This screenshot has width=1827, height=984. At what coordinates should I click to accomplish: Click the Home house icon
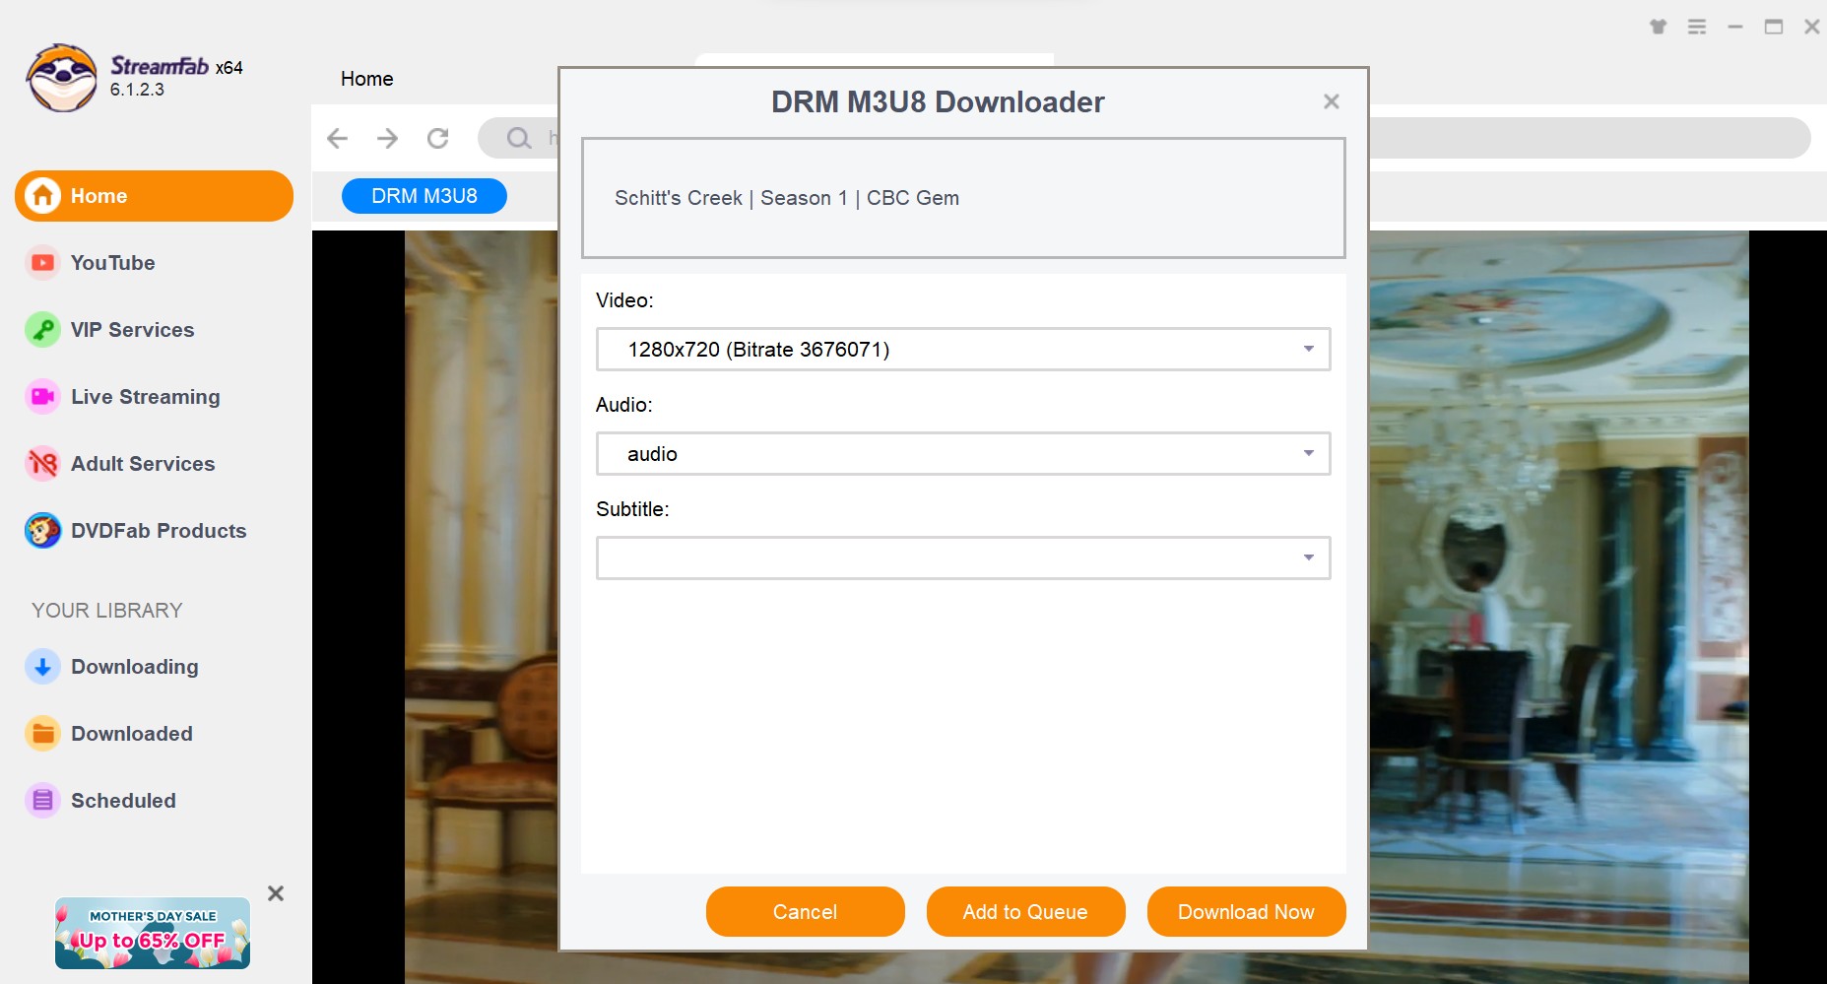42,196
